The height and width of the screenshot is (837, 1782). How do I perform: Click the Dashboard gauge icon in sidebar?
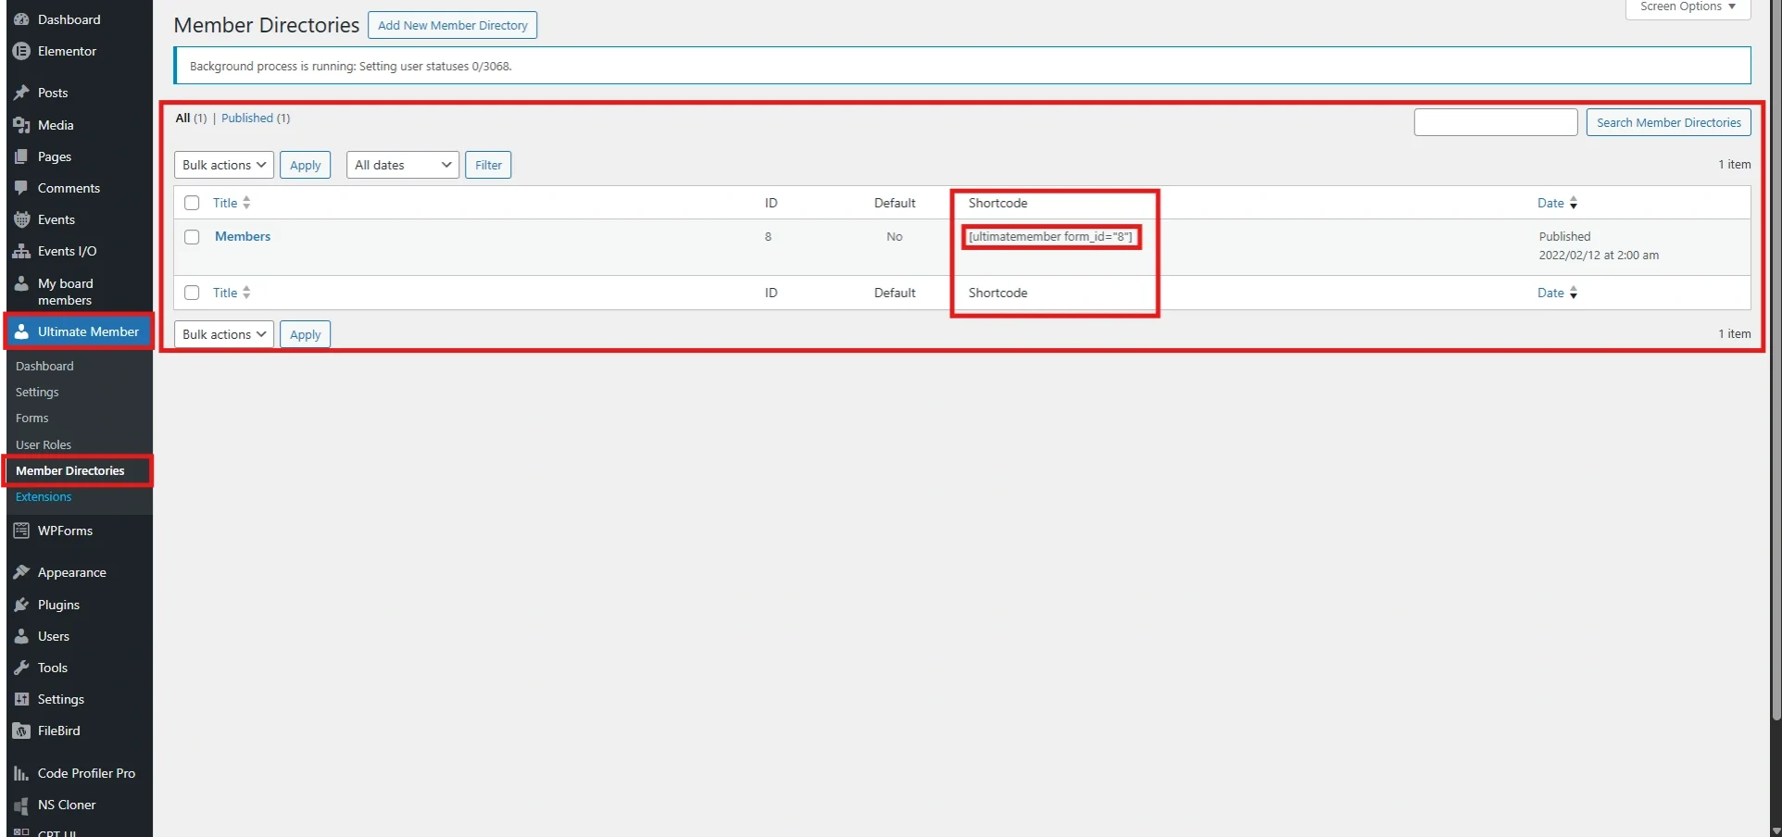pos(21,19)
